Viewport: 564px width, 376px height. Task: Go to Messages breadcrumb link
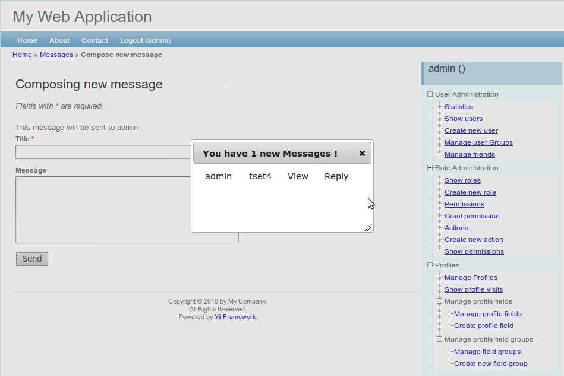pos(56,55)
